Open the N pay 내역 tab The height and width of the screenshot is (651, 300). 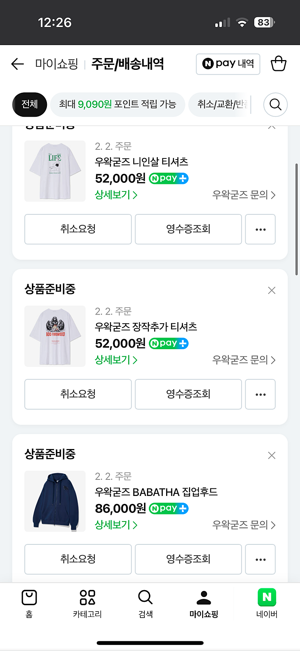click(228, 64)
